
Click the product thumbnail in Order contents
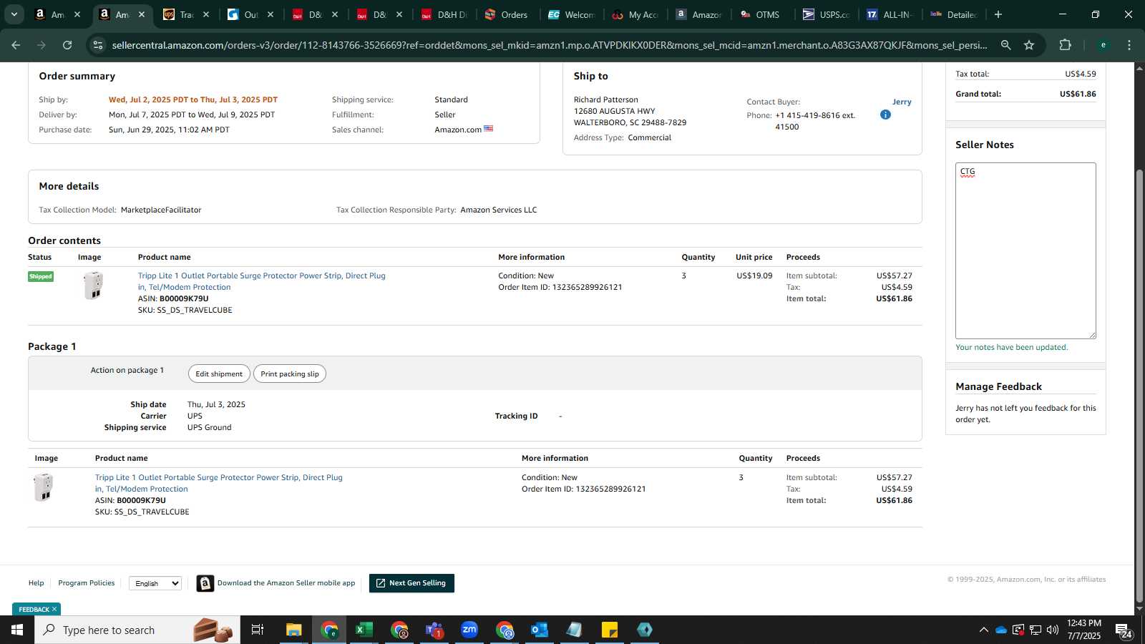[93, 286]
